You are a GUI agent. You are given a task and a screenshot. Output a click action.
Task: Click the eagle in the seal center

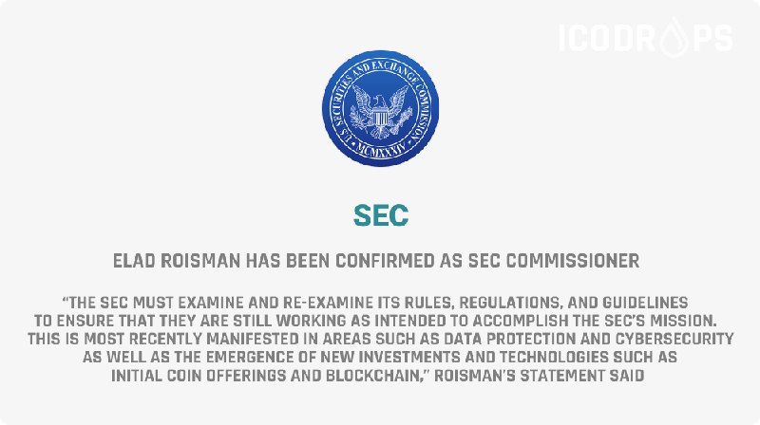click(x=381, y=110)
